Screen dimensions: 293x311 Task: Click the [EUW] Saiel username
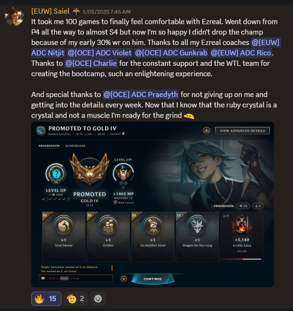(50, 11)
